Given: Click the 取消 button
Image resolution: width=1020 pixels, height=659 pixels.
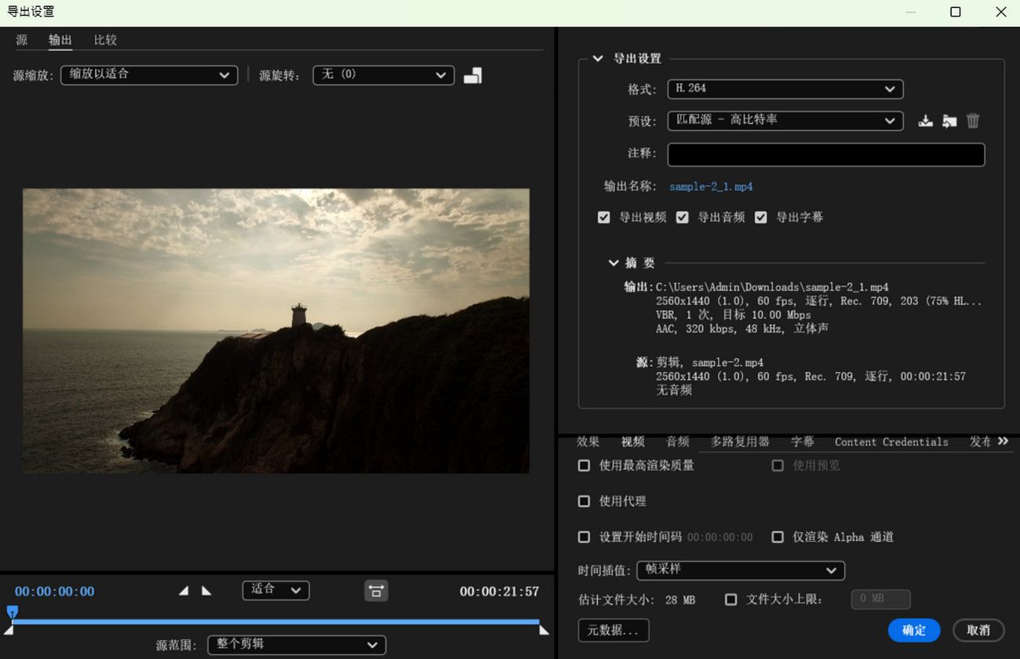Looking at the screenshot, I should tap(978, 630).
